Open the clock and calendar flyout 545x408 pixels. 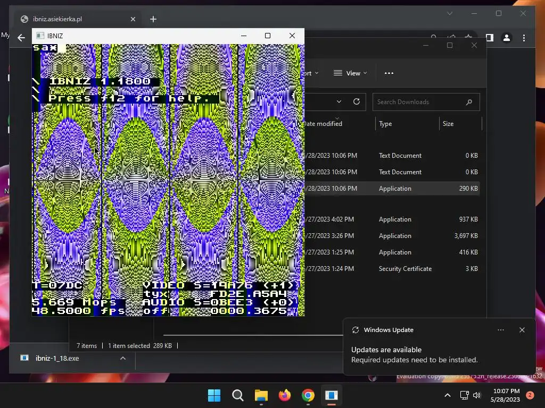505,395
